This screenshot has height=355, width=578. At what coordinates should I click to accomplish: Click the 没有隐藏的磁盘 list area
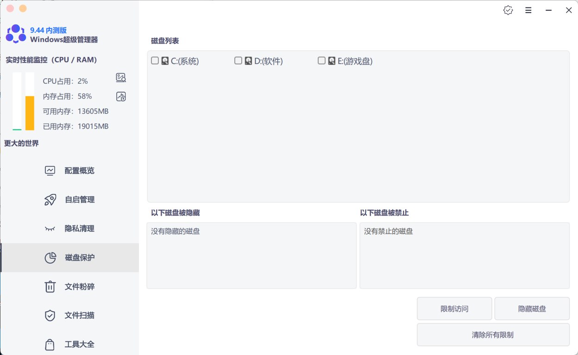(x=251, y=255)
